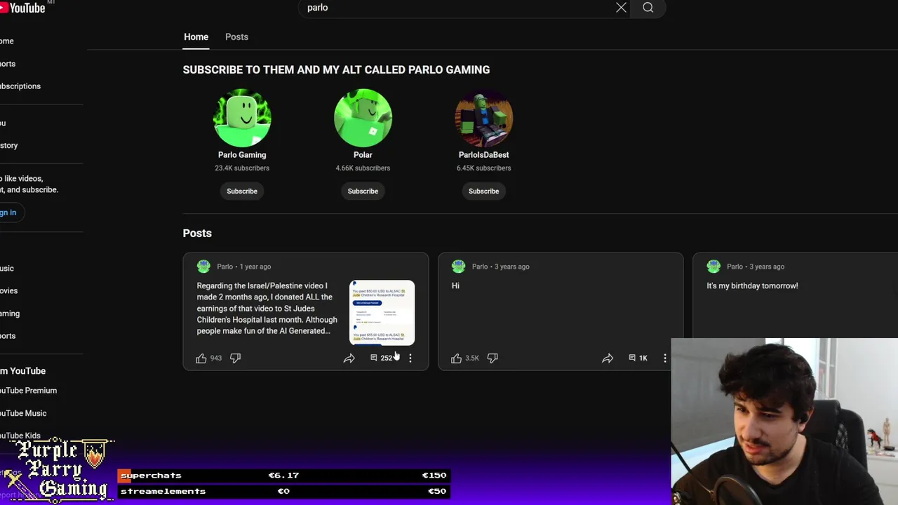Open the birthday post's '3 years ago' timestamp
The height and width of the screenshot is (505, 898).
[x=767, y=267]
